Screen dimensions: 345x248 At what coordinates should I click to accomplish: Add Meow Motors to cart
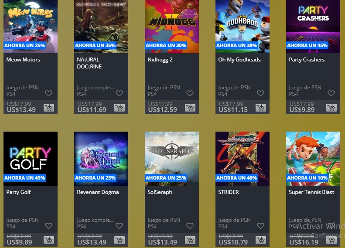[49, 108]
